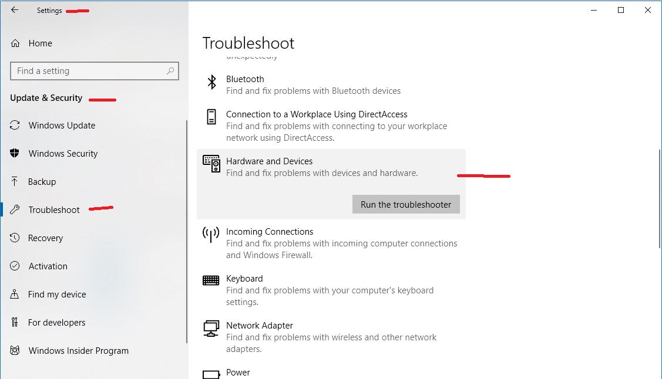Click the Activation checkmark circle icon
This screenshot has width=662, height=379.
click(15, 266)
